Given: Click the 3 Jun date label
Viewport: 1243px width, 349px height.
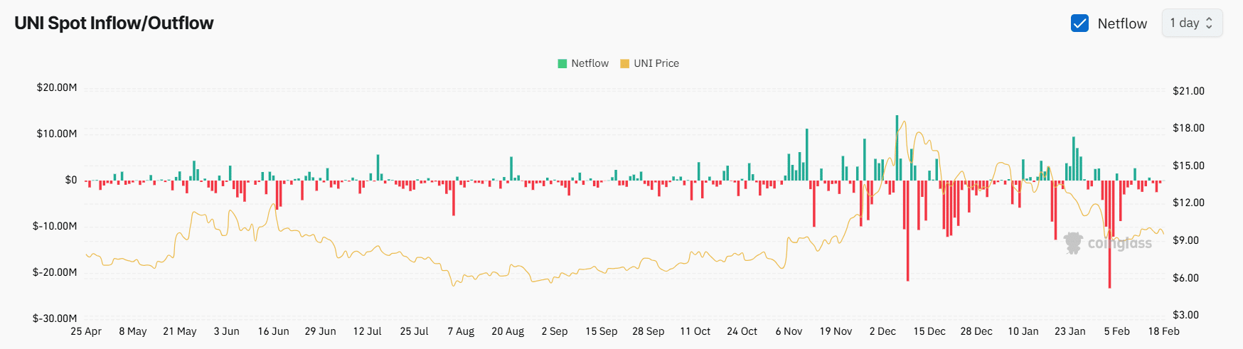Looking at the screenshot, I should click(x=227, y=331).
